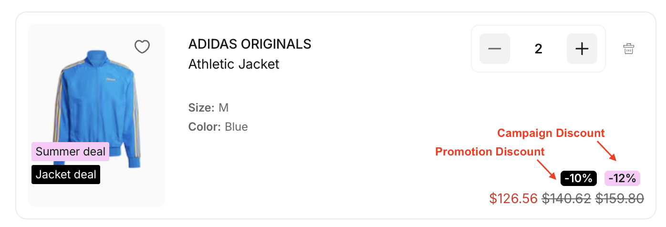Click the original $159.80 price

pyautogui.click(x=620, y=198)
